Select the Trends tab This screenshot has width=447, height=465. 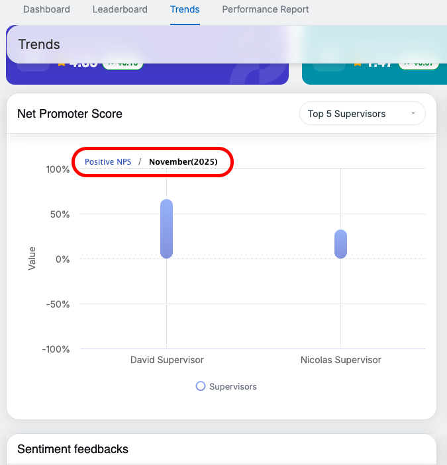185,10
